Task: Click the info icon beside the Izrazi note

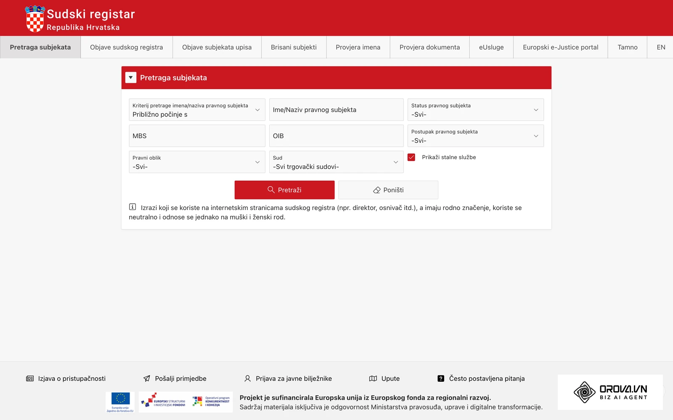Action: (x=132, y=207)
